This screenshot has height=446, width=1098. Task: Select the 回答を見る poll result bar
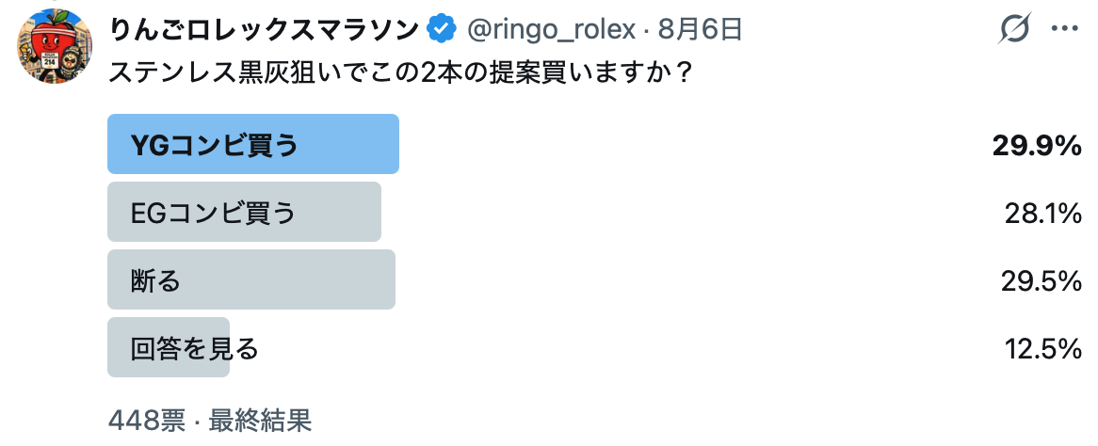(x=169, y=347)
